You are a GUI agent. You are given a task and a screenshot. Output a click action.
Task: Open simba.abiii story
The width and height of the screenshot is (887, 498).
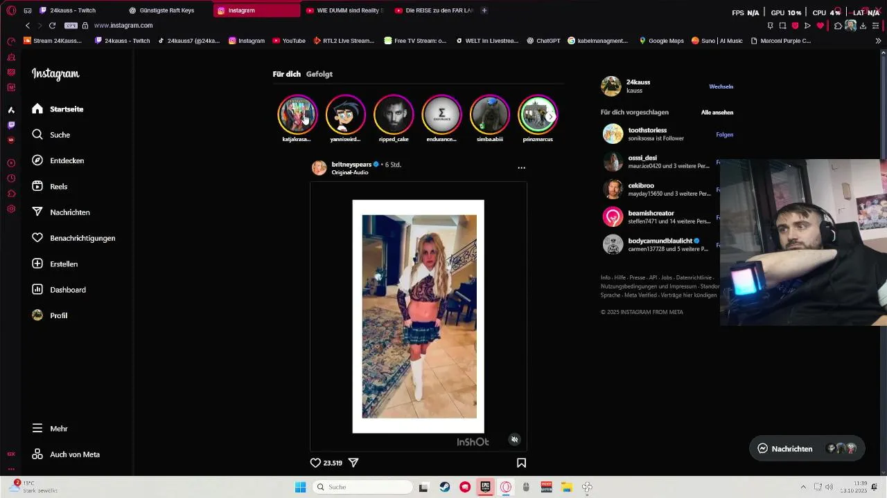(490, 114)
